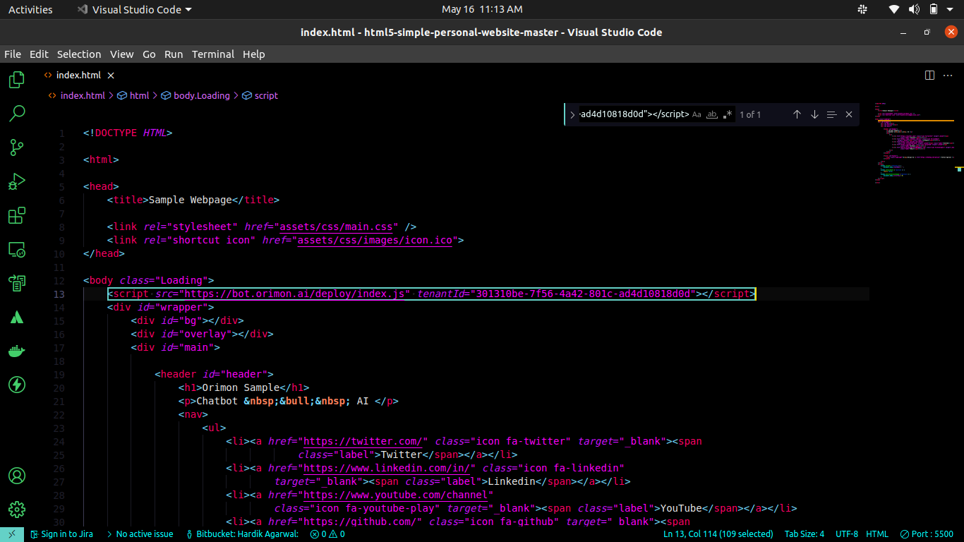Screen dimensions: 964x542
Task: Open the Source Control view
Action: coord(17,147)
